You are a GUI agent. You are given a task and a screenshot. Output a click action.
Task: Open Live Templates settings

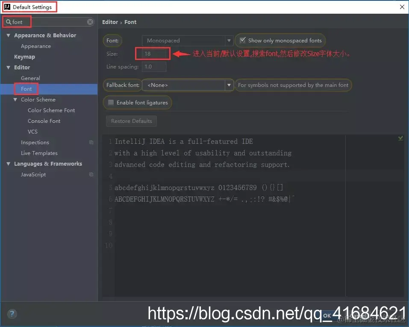click(x=39, y=153)
